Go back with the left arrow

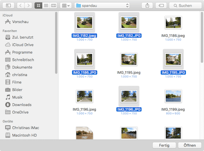20,6
